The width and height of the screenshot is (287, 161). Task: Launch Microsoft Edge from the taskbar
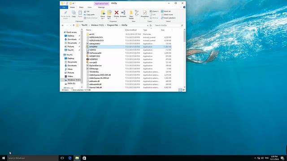(x=70, y=158)
